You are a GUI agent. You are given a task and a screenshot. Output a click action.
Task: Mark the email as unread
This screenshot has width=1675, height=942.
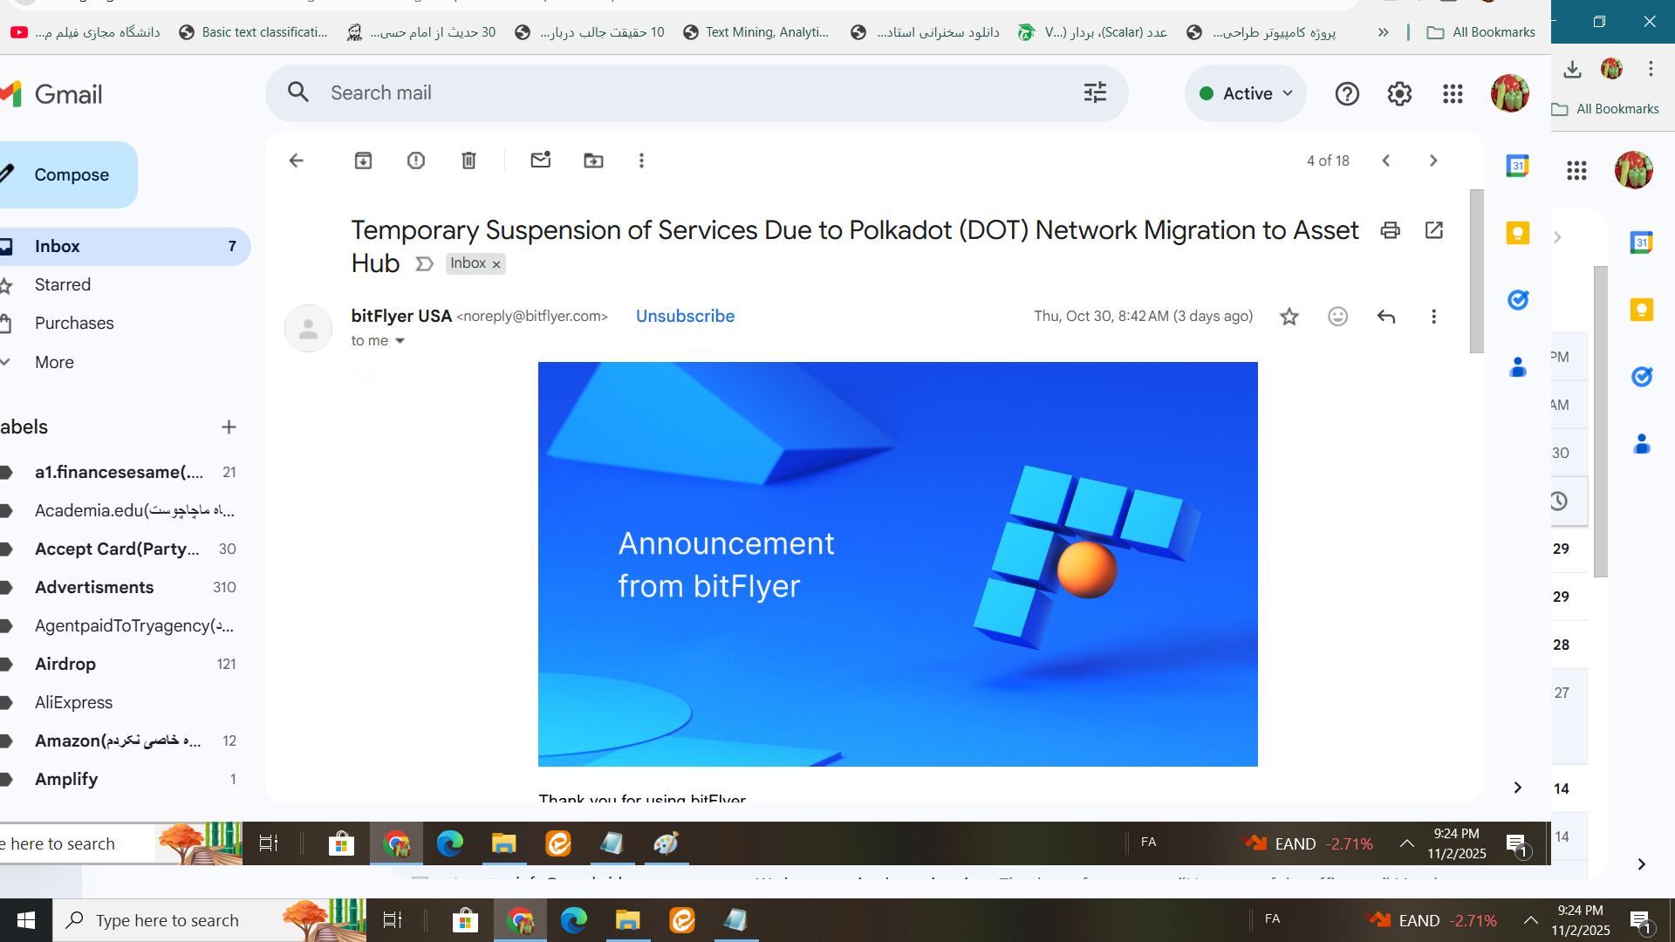[x=540, y=160]
